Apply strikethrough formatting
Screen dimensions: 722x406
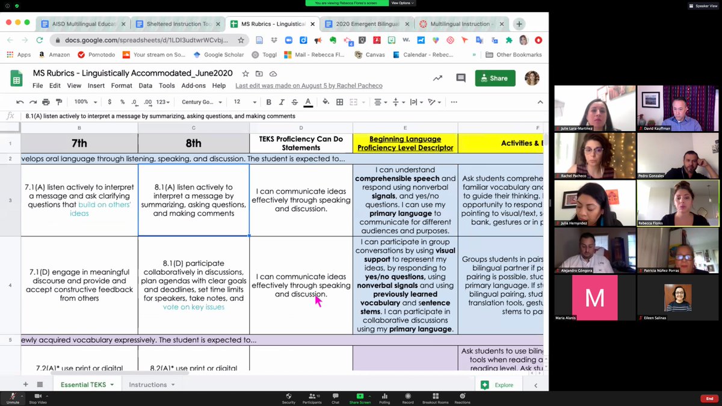pyautogui.click(x=294, y=102)
